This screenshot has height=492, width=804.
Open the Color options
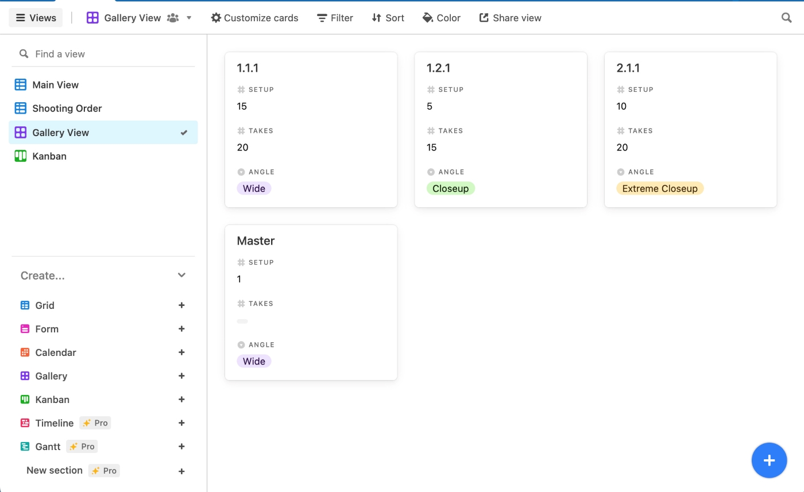[x=441, y=18]
